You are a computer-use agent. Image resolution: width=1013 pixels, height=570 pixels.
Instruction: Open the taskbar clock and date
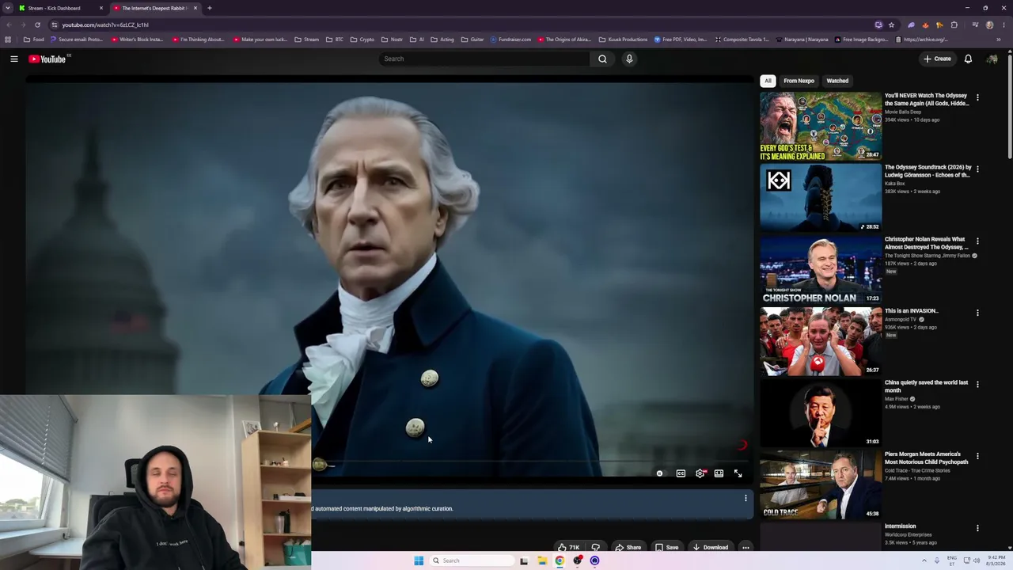click(x=996, y=560)
